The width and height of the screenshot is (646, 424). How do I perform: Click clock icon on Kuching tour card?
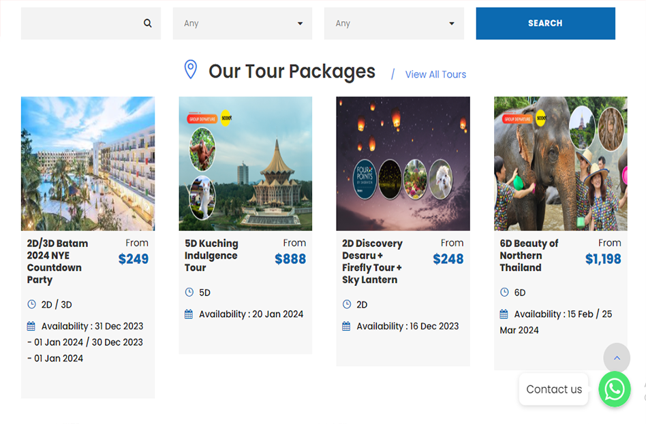pos(189,293)
